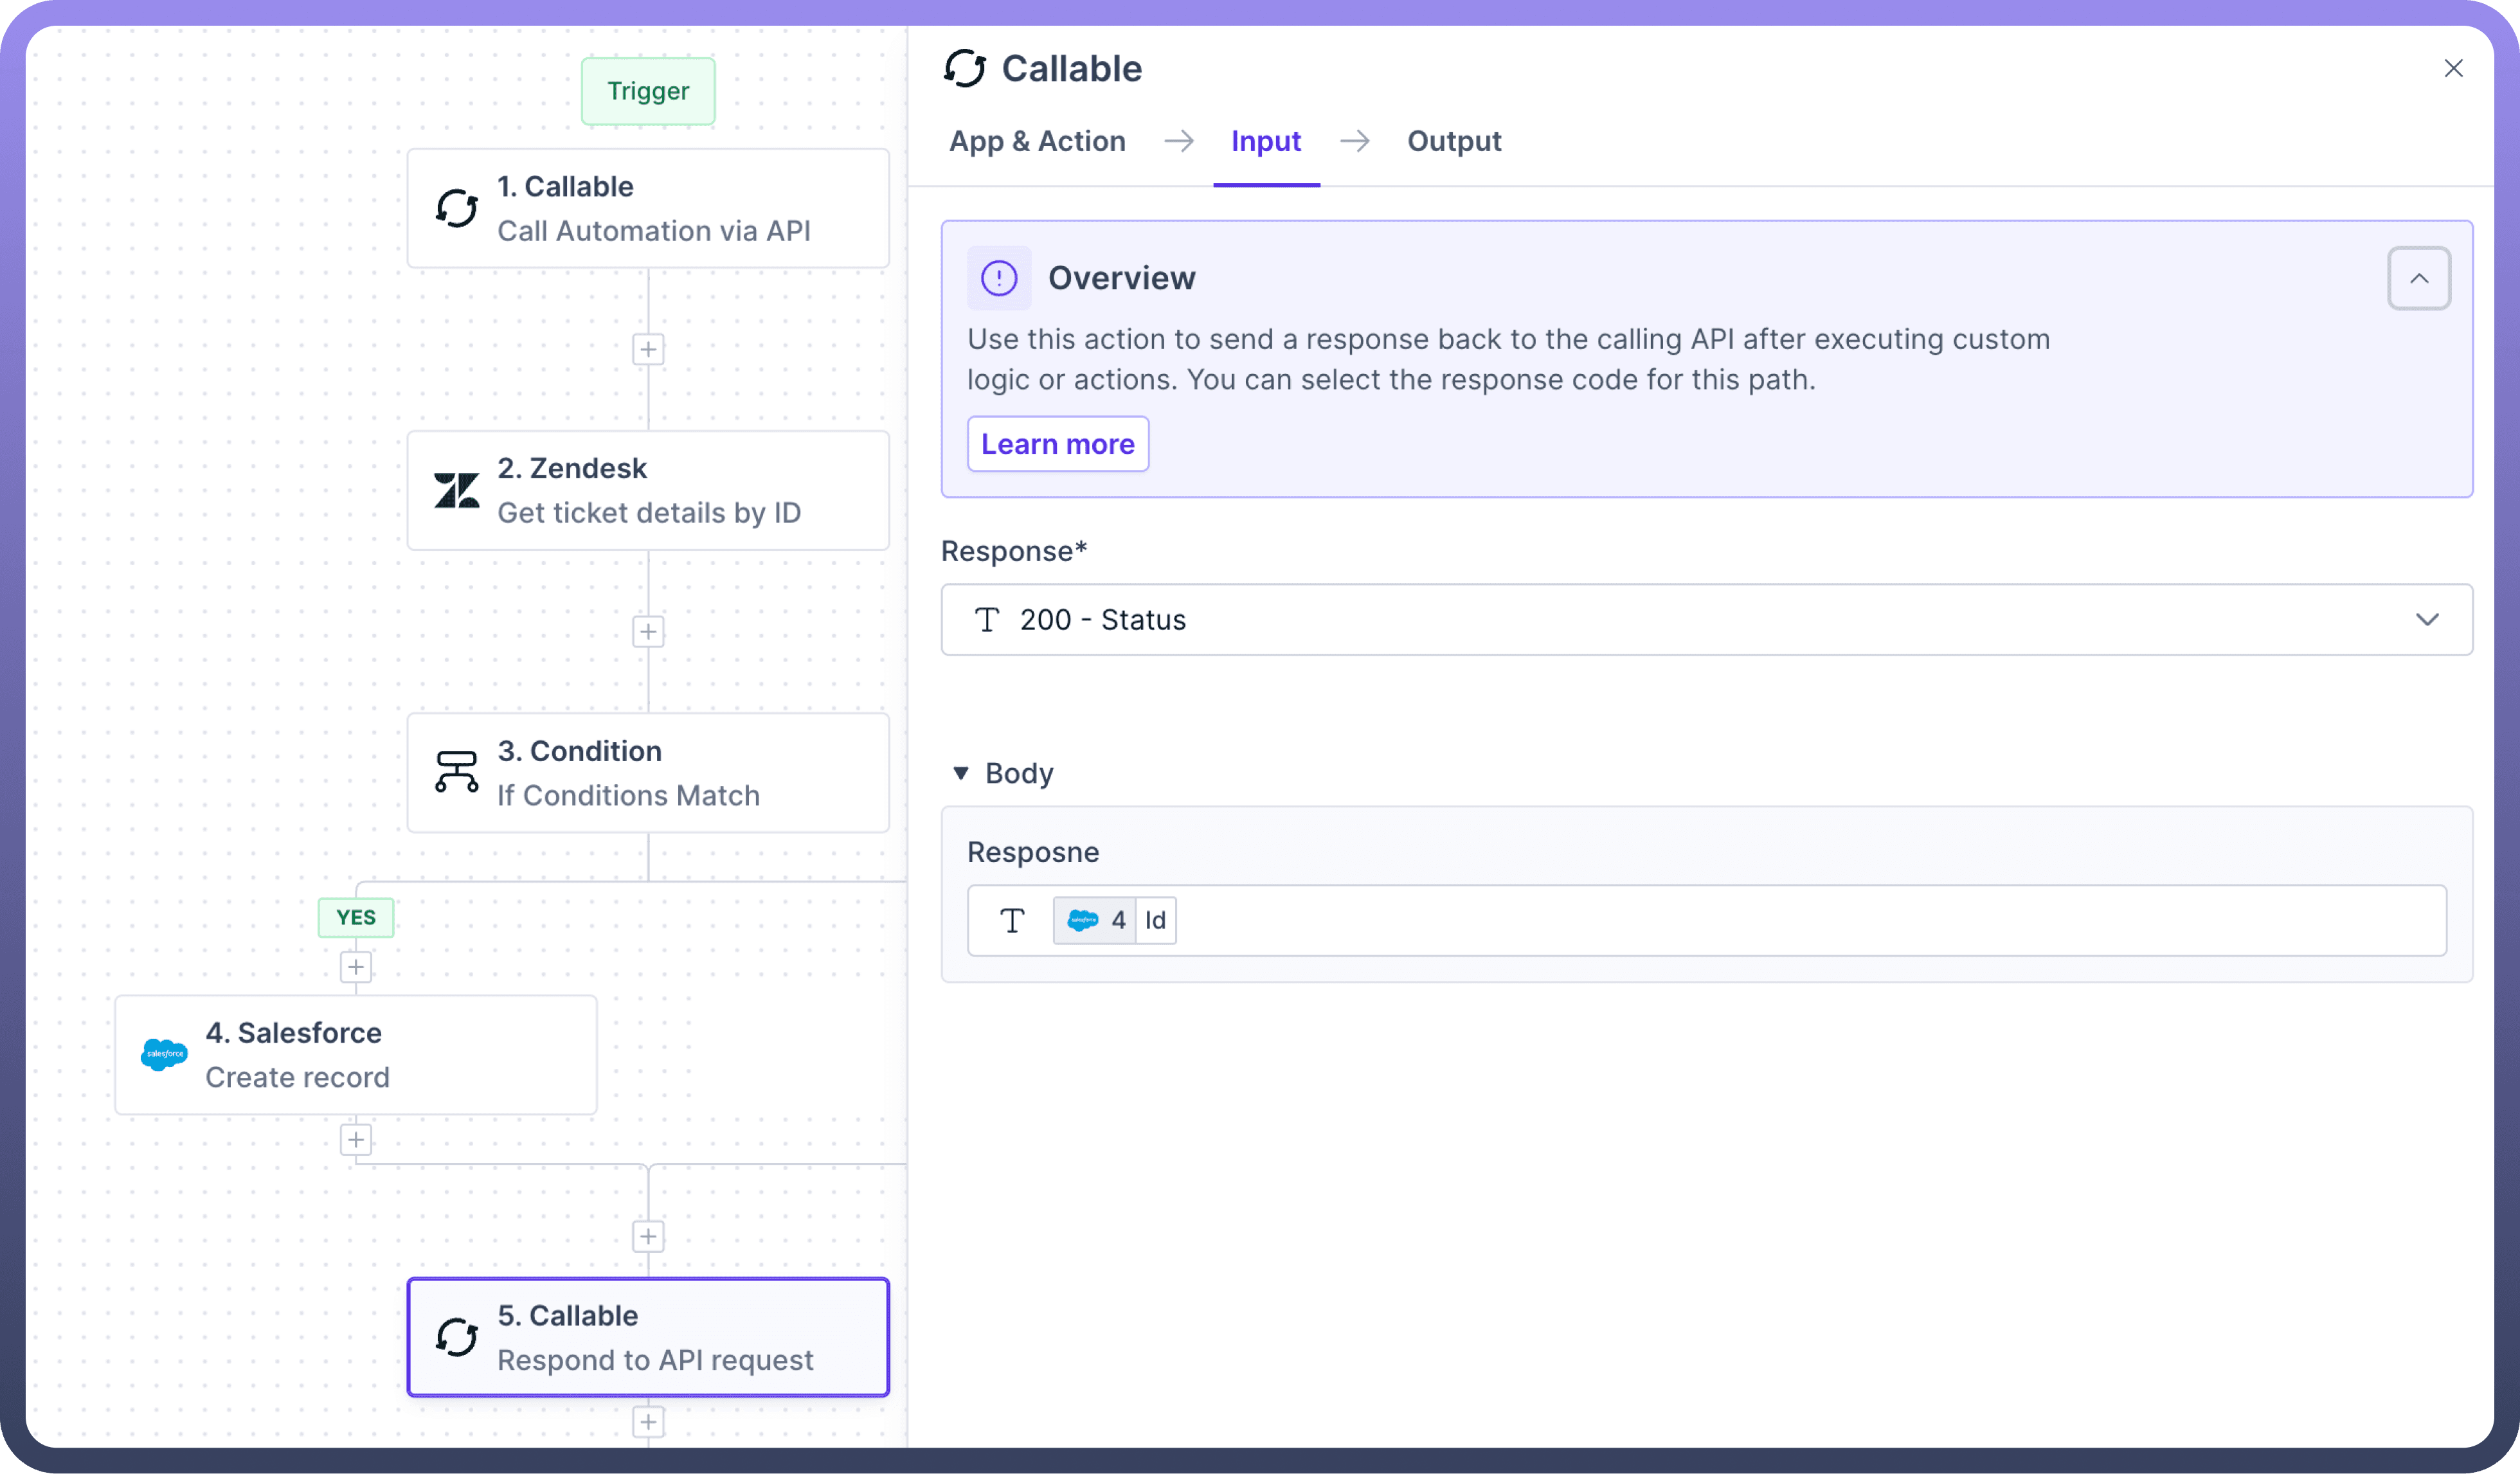Select the Salesforce 4 Id data pill
The width and height of the screenshot is (2520, 1474).
click(x=1114, y=920)
